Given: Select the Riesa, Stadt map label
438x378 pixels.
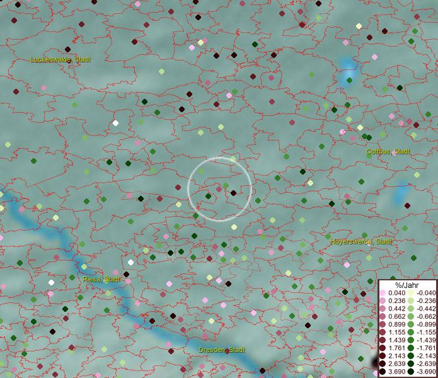Looking at the screenshot, I should 101,279.
